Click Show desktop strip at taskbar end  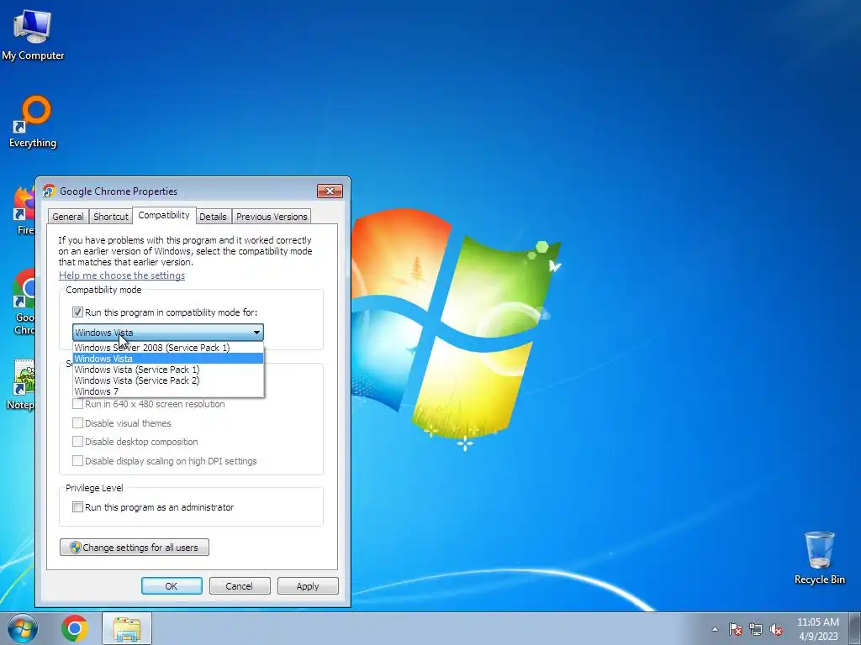(x=855, y=628)
